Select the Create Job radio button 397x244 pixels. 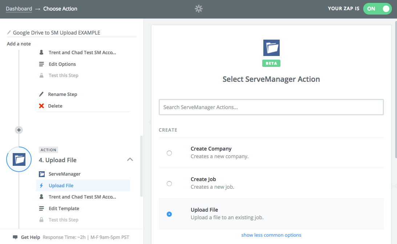tap(169, 183)
